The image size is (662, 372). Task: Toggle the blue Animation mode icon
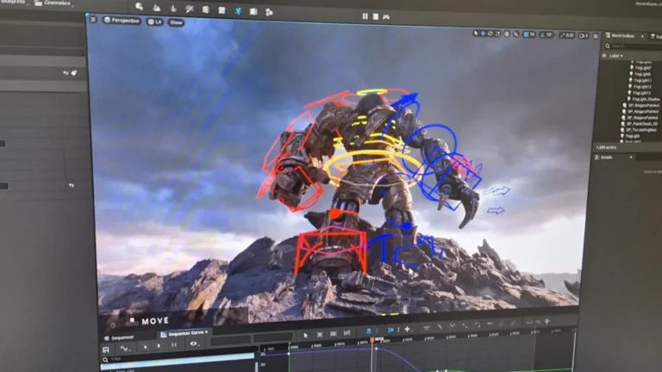coord(238,11)
